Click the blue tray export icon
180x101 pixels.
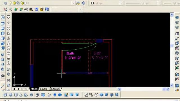click(36, 9)
